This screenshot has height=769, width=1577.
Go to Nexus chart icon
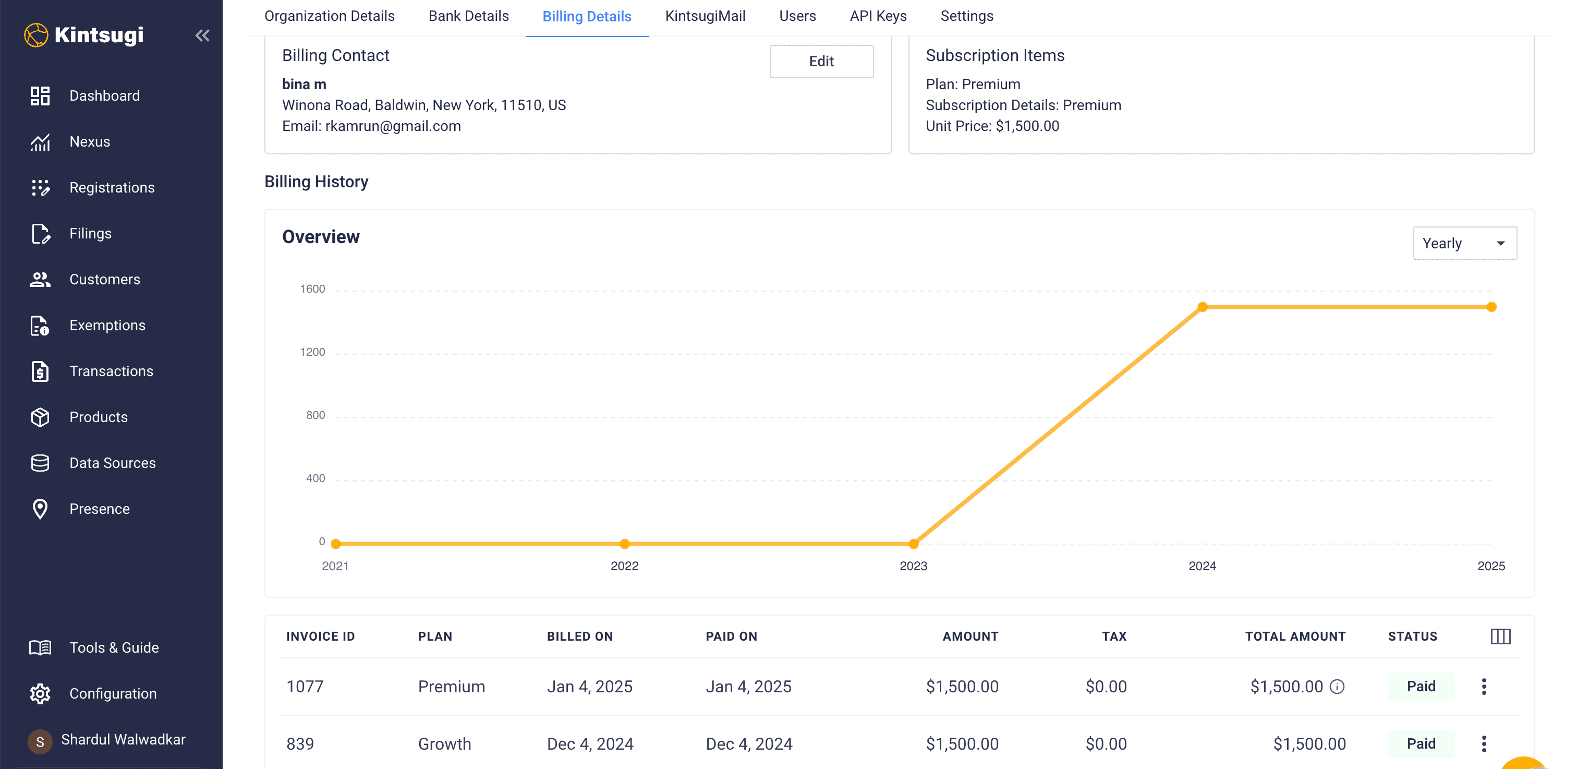(40, 142)
